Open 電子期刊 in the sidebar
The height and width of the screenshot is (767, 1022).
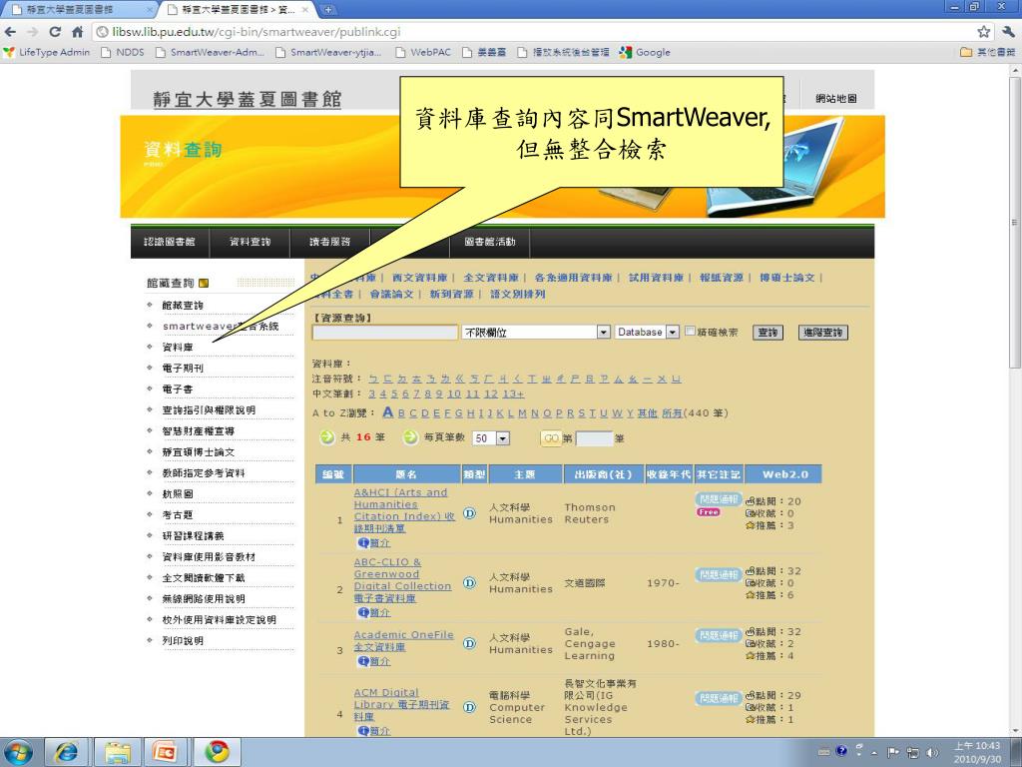click(184, 368)
